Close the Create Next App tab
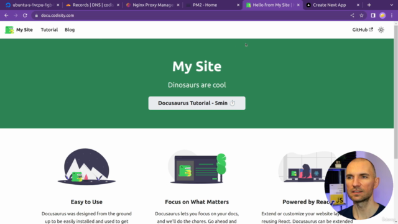 click(358, 5)
